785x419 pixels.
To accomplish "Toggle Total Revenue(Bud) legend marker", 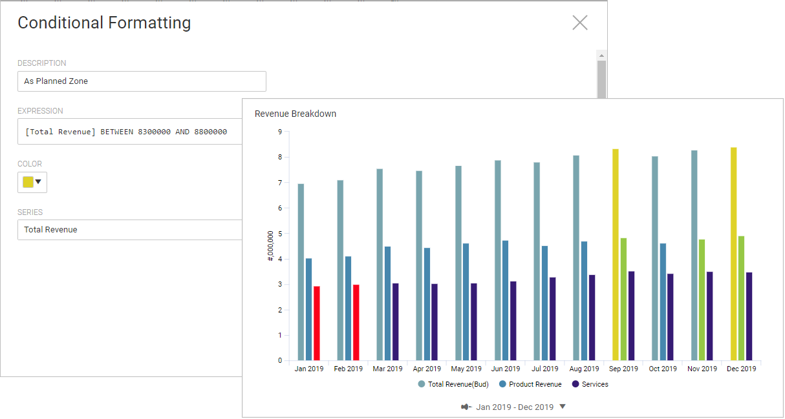I will pos(422,384).
